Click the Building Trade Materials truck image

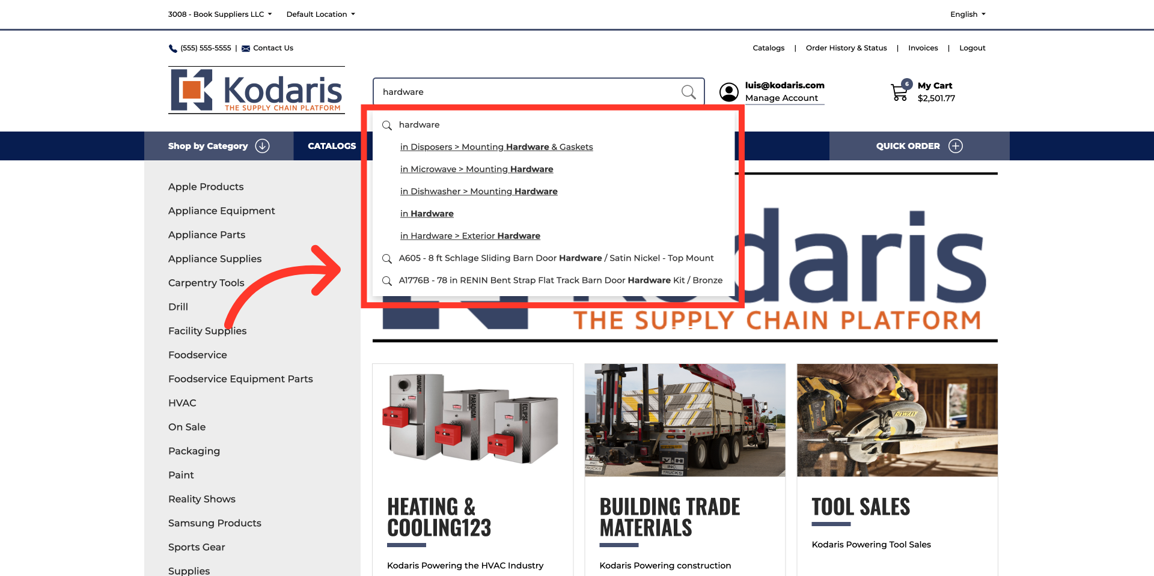685,420
